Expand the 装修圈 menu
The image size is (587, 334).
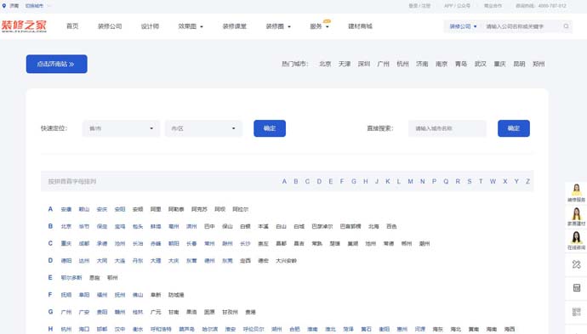point(278,26)
